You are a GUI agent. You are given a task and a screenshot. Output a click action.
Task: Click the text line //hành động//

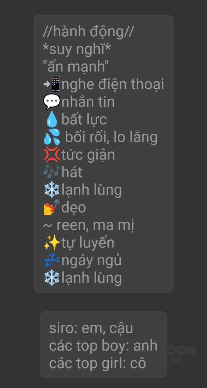[88, 32]
